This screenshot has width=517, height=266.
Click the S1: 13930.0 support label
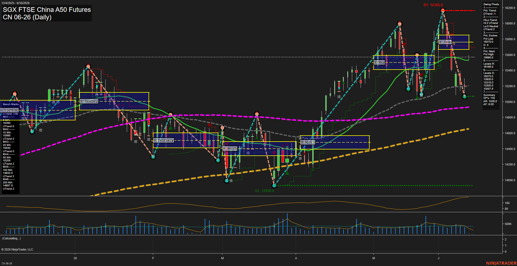click(x=264, y=191)
